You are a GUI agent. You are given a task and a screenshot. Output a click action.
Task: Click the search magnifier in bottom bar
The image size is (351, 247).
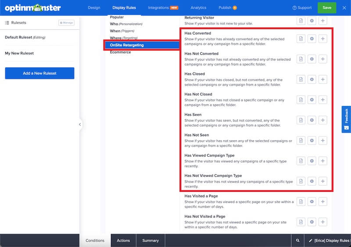tap(297, 240)
